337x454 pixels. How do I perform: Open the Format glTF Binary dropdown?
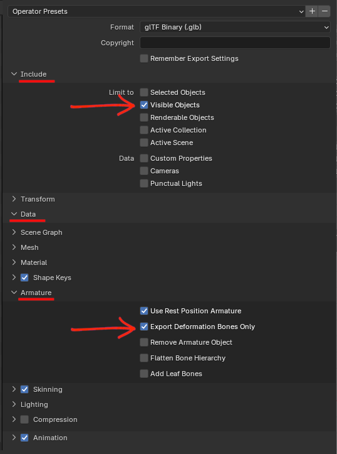235,27
